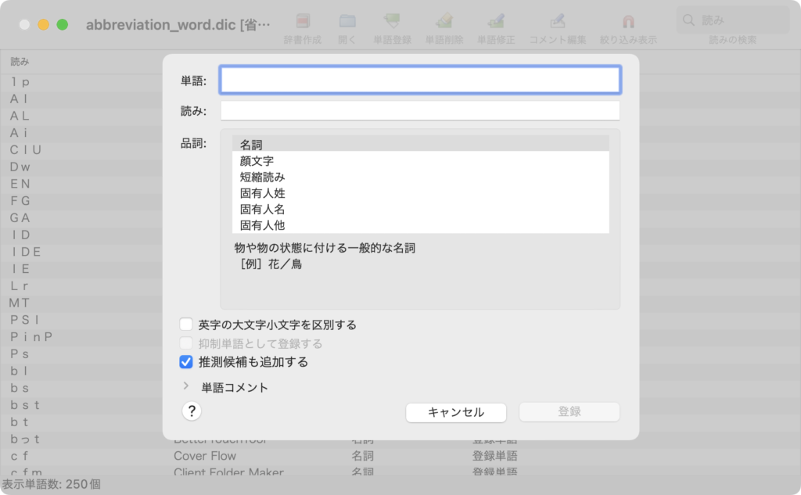Enable 英字の大文字小文字を区別する option

click(x=185, y=323)
